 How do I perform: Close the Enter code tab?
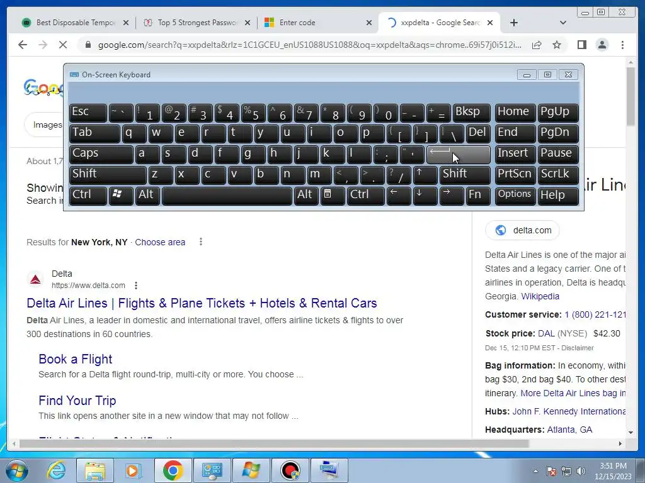click(x=369, y=23)
